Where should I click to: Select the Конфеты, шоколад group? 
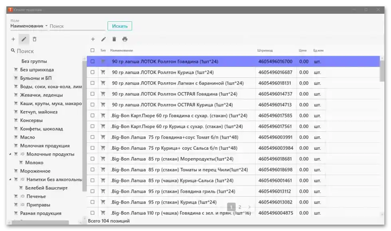coord(41,129)
